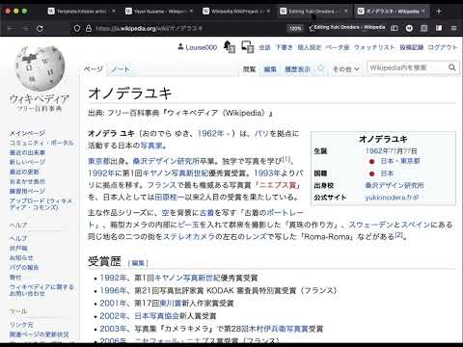Click 編集 link beside 受賞歴 heading
Viewport: 463px width, 347px height.
[138, 263]
